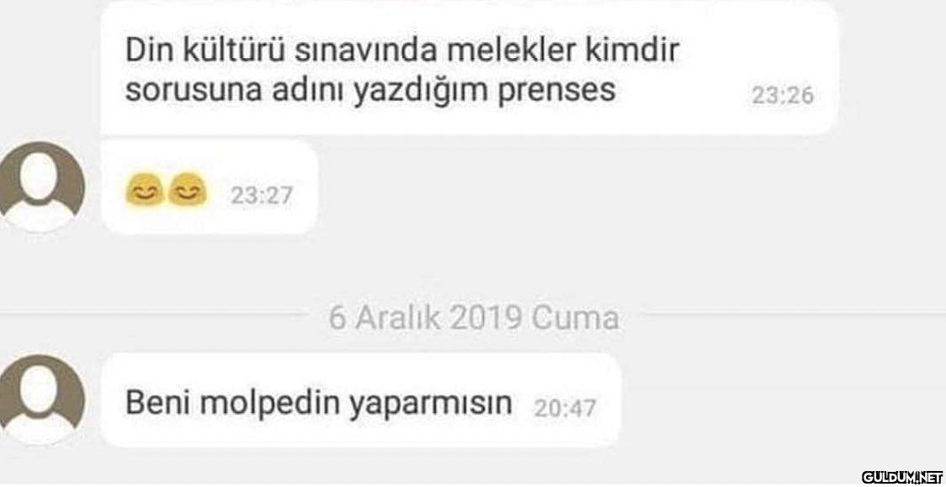
Task: Click the divider line right of the date
Action: coord(793,312)
